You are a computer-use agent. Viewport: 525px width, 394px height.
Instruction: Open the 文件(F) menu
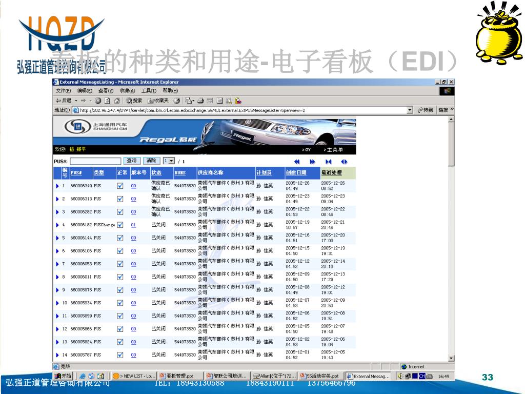[x=63, y=91]
